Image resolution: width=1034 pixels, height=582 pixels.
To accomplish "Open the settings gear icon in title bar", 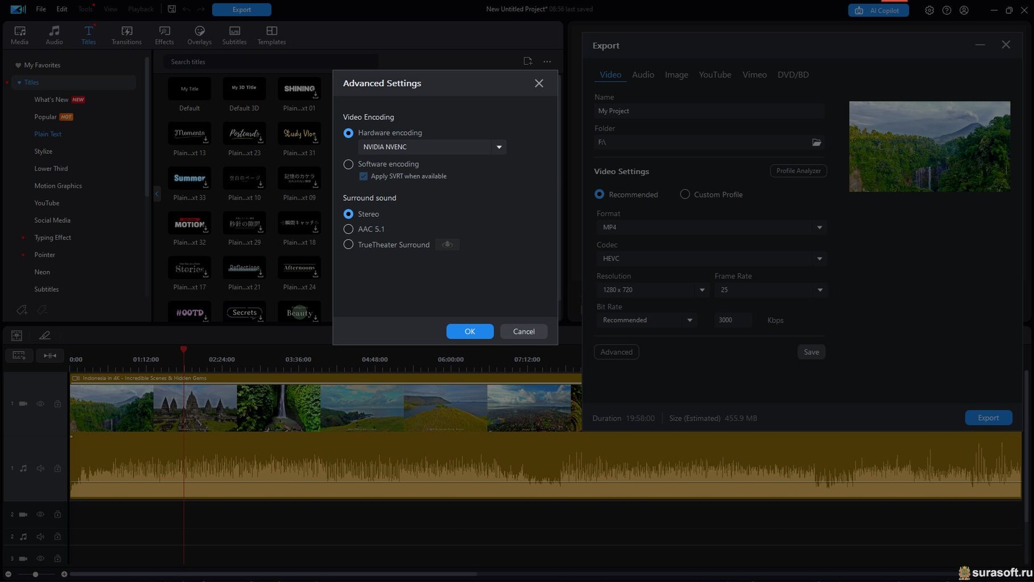I will click(x=929, y=10).
